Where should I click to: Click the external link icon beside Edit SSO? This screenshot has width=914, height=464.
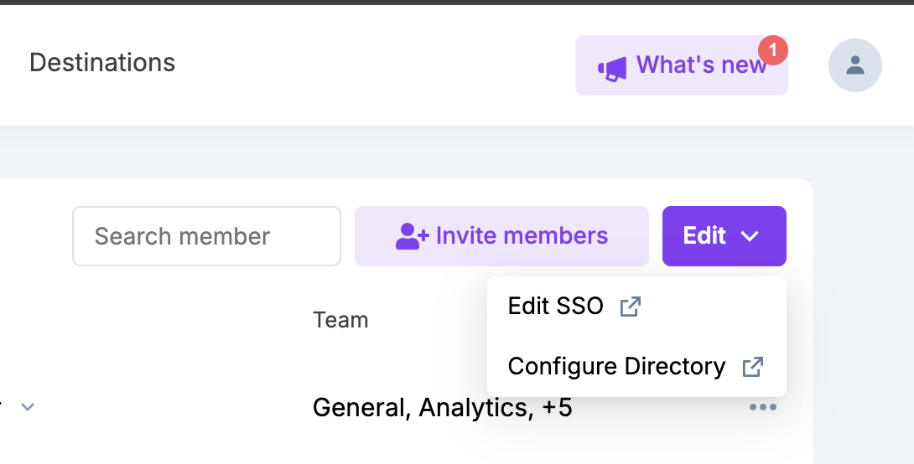630,307
